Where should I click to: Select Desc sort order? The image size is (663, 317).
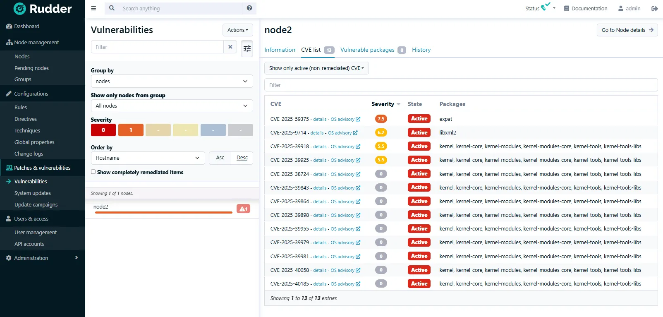click(x=242, y=158)
